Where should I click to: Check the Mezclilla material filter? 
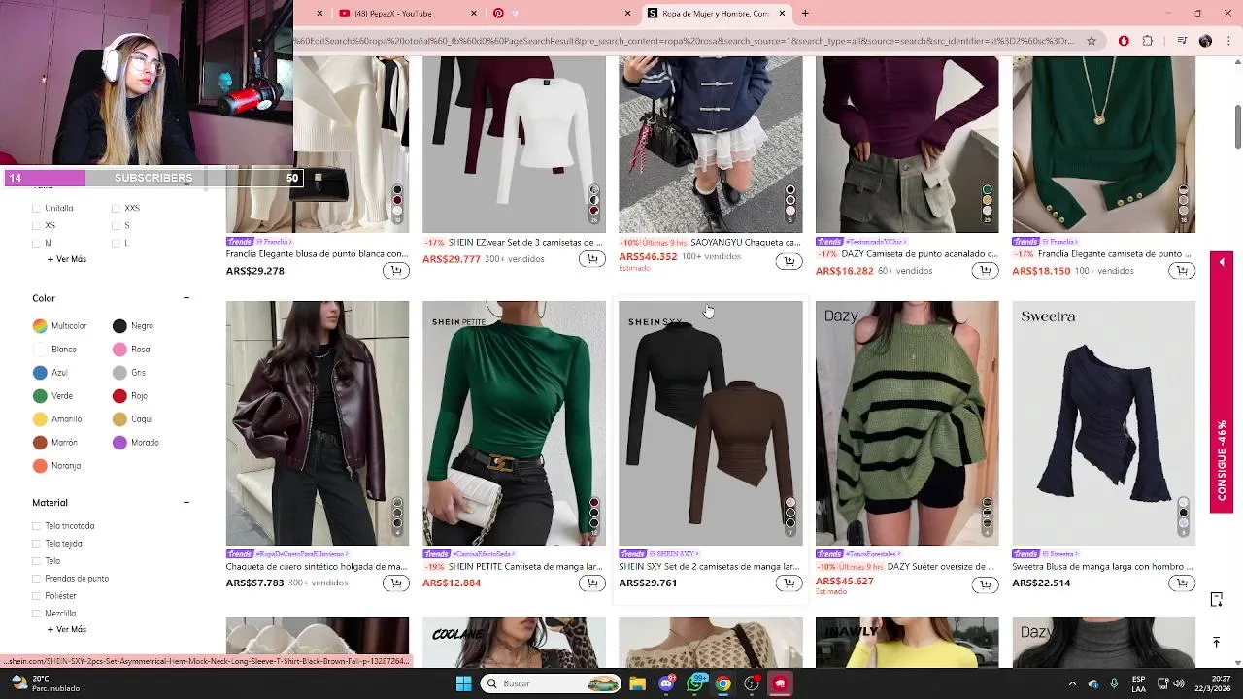click(x=37, y=614)
